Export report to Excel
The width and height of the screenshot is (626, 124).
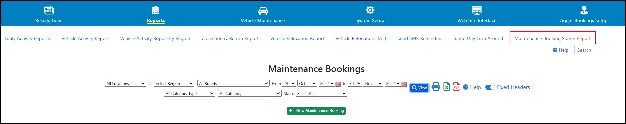447,87
